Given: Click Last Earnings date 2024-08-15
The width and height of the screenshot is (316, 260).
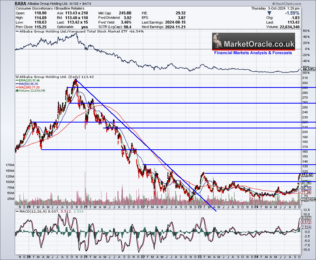Looking at the screenshot, I should point(175,22).
